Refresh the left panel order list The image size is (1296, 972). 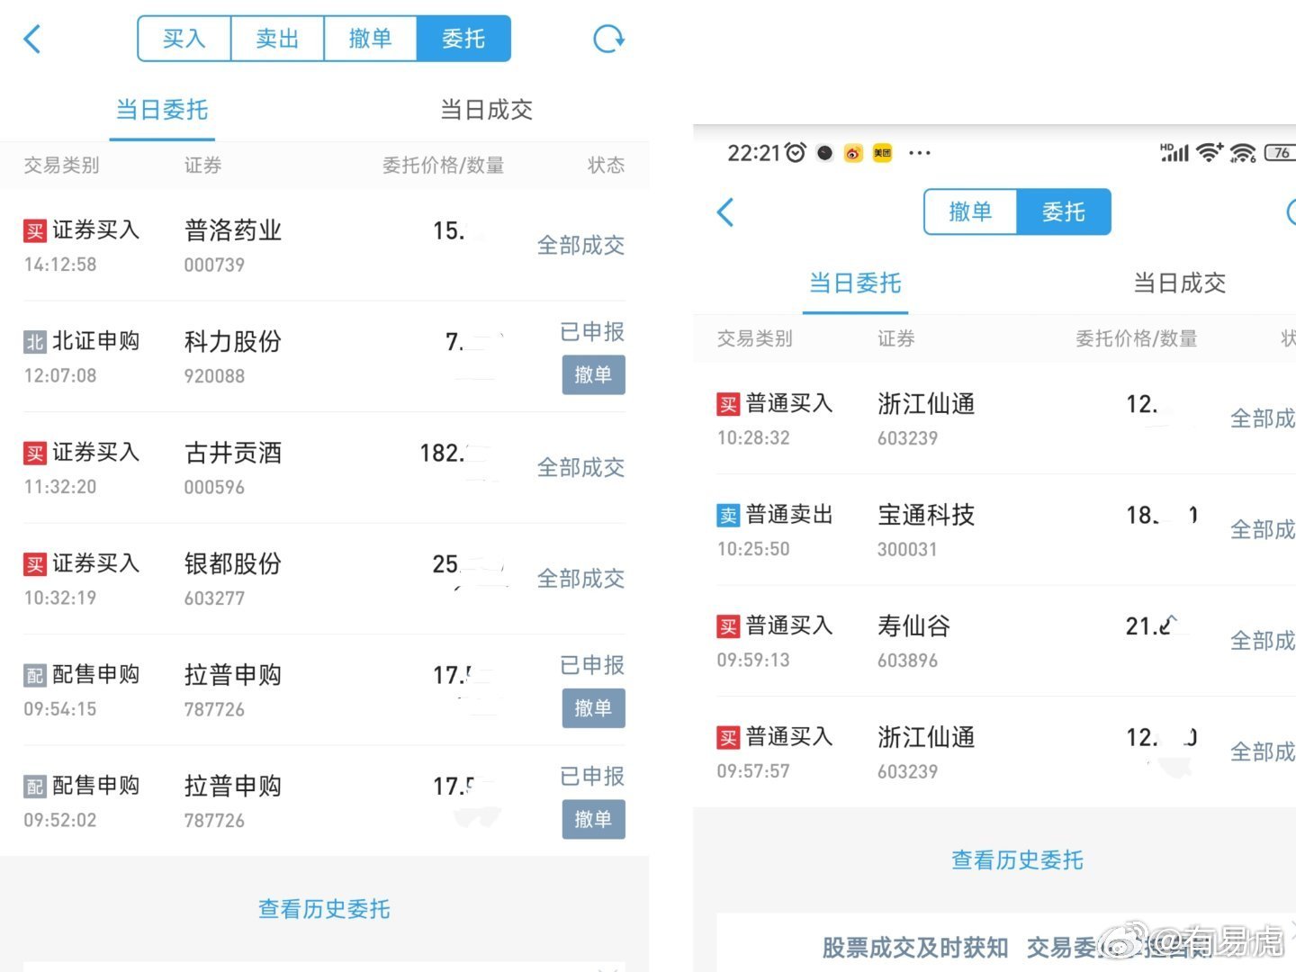(x=608, y=39)
